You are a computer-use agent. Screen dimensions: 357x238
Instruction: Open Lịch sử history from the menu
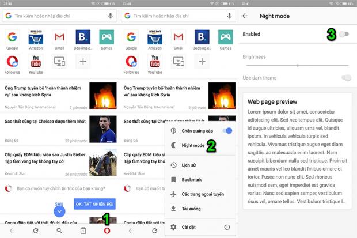point(189,165)
